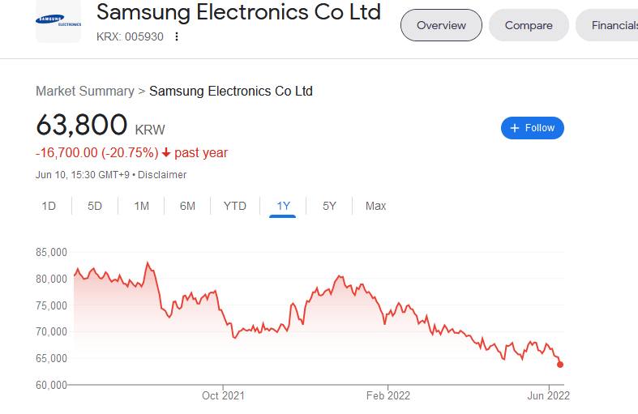This screenshot has height=414, width=638.
Task: Switch chart to the 1M range
Action: (x=141, y=206)
